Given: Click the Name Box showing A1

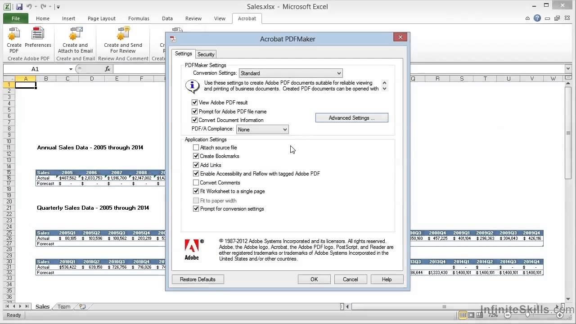Looking at the screenshot, I should coord(35,69).
